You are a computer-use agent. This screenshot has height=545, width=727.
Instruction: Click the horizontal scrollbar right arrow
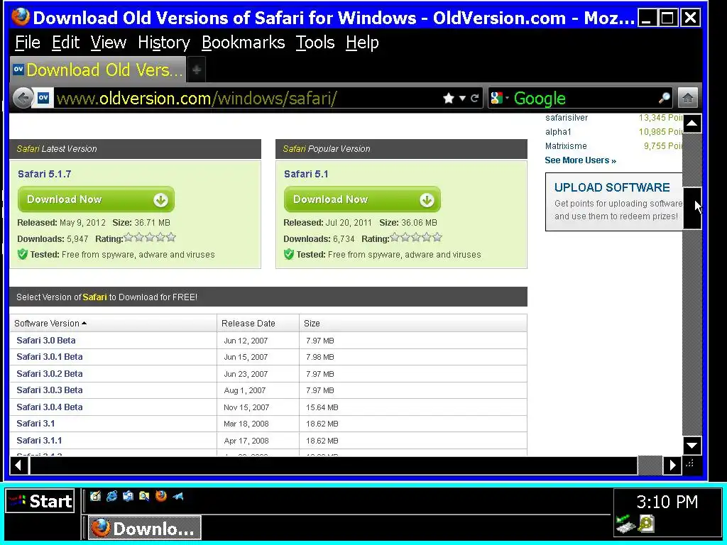pos(672,466)
